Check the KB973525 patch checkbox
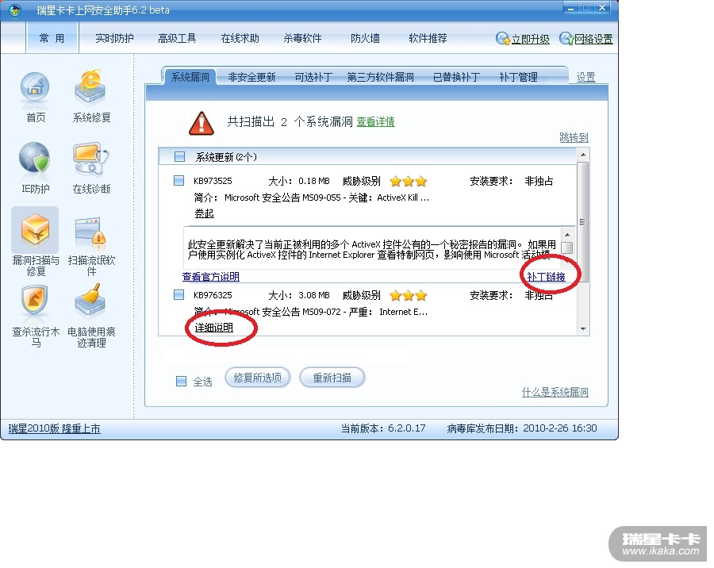The image size is (714, 568). (179, 181)
